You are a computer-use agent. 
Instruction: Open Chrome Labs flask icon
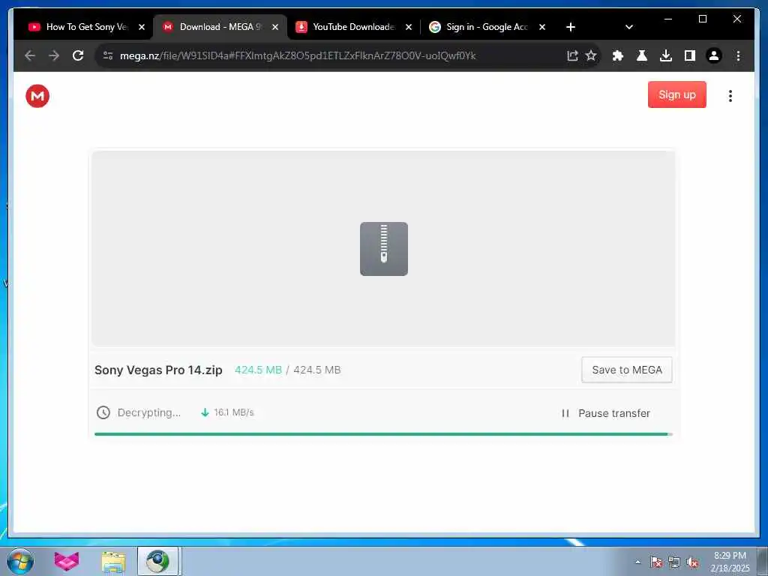642,55
